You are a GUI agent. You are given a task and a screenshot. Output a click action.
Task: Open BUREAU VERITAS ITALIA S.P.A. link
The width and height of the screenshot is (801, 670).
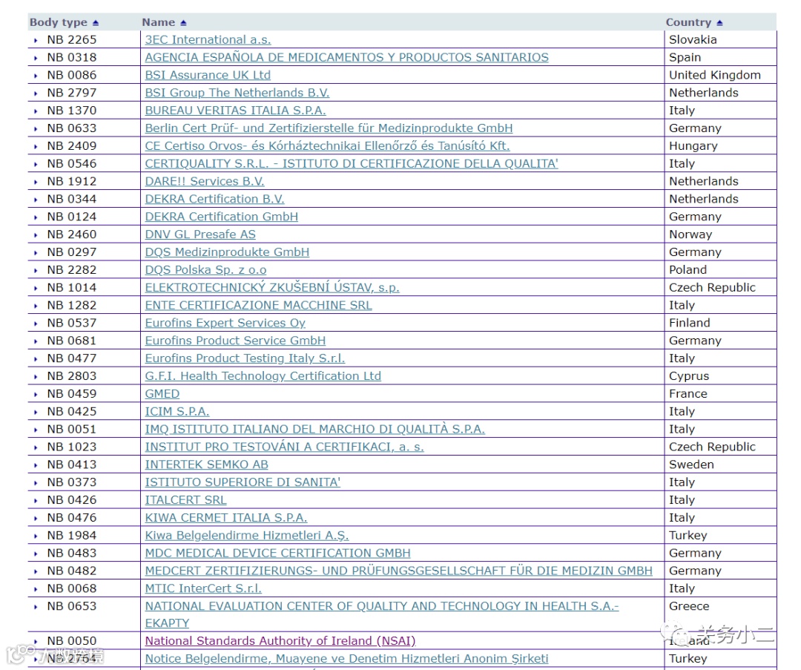click(236, 111)
